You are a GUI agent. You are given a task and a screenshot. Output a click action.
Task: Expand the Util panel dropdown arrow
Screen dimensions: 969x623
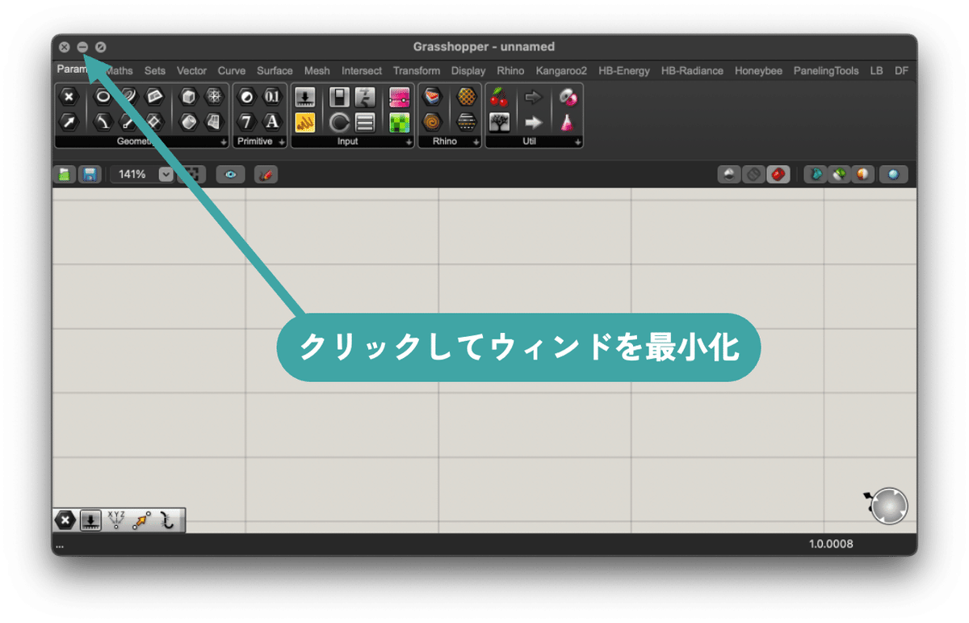pyautogui.click(x=577, y=141)
